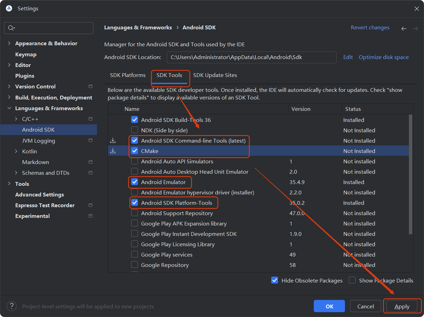Check Google Play Licensing Library
Viewport: 424px width, 317px height.
135,244
